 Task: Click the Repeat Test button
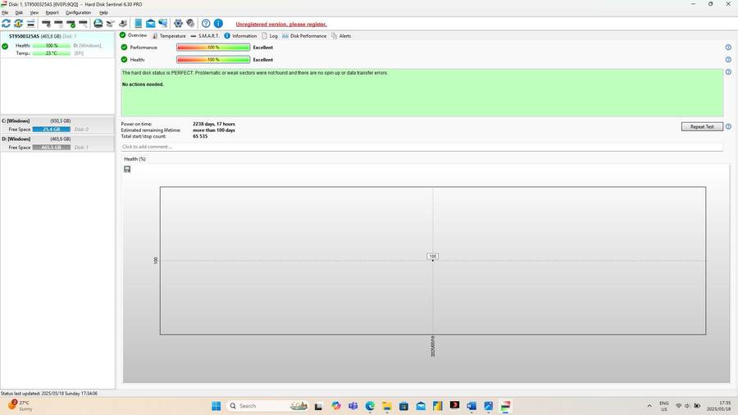tap(702, 126)
